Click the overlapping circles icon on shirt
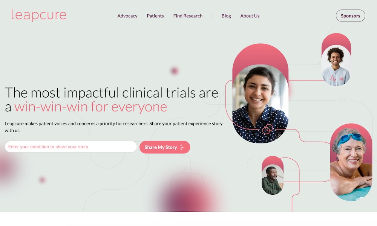 [267, 129]
